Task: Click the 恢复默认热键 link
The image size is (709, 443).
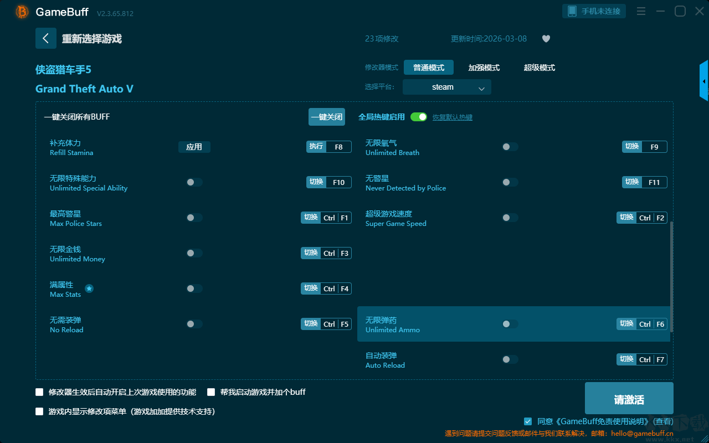Action: coord(453,117)
